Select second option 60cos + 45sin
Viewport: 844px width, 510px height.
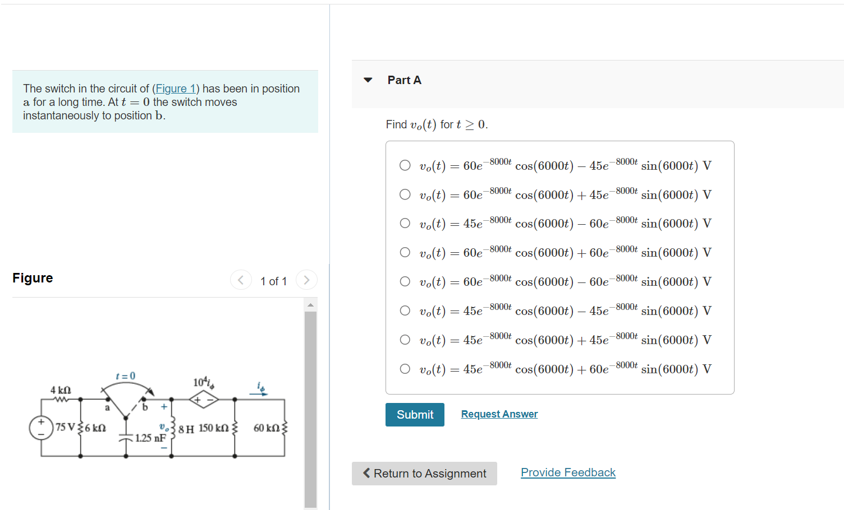405,194
